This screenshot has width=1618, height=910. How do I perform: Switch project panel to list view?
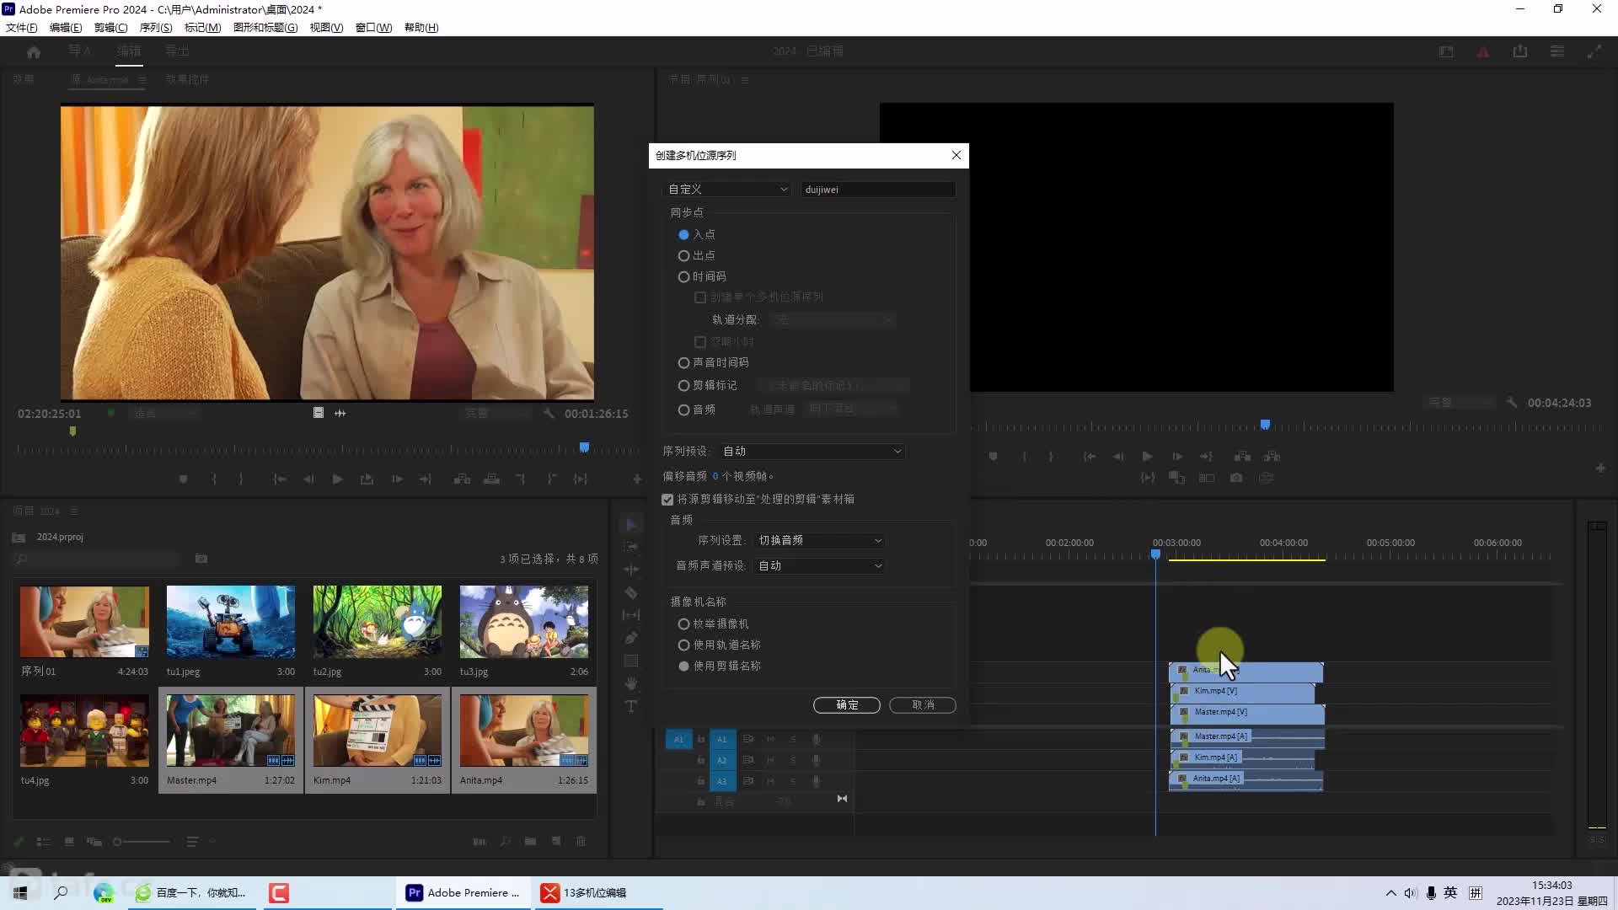click(x=44, y=842)
